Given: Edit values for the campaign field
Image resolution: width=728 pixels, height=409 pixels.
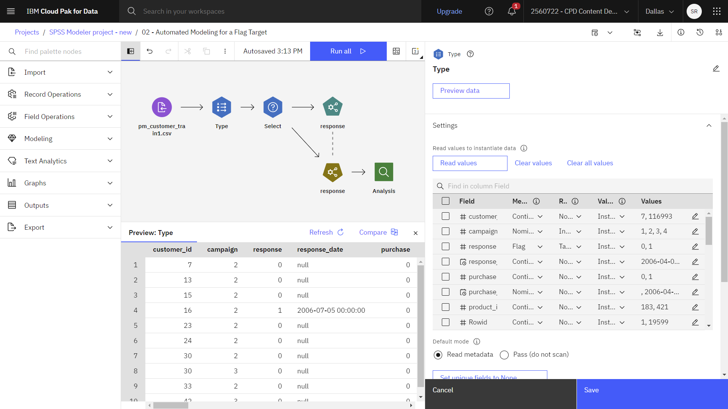Looking at the screenshot, I should coord(695,231).
